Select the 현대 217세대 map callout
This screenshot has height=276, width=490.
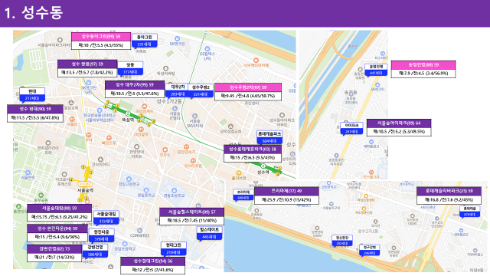(32, 95)
